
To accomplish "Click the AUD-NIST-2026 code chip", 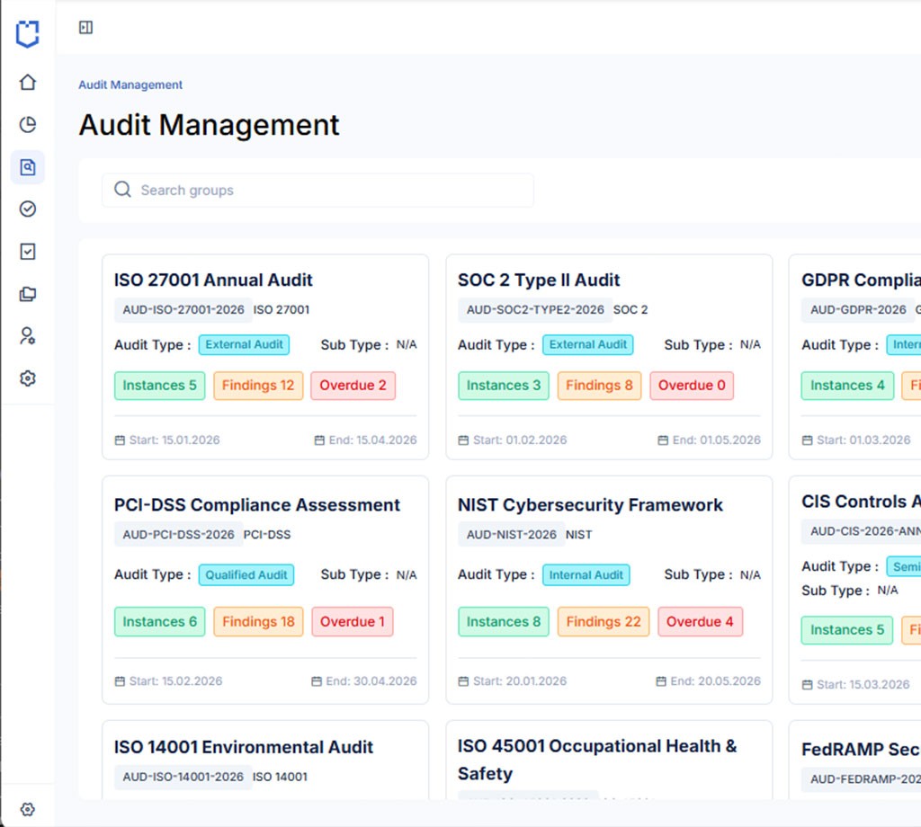I will pos(511,535).
